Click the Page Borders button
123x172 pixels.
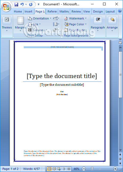[76, 30]
